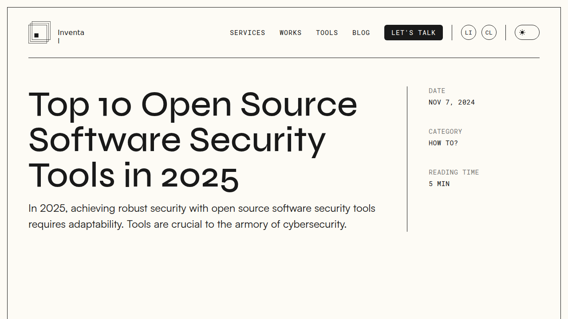The width and height of the screenshot is (568, 319).
Task: Click the 5 MIN reading time value
Action: [x=439, y=184]
